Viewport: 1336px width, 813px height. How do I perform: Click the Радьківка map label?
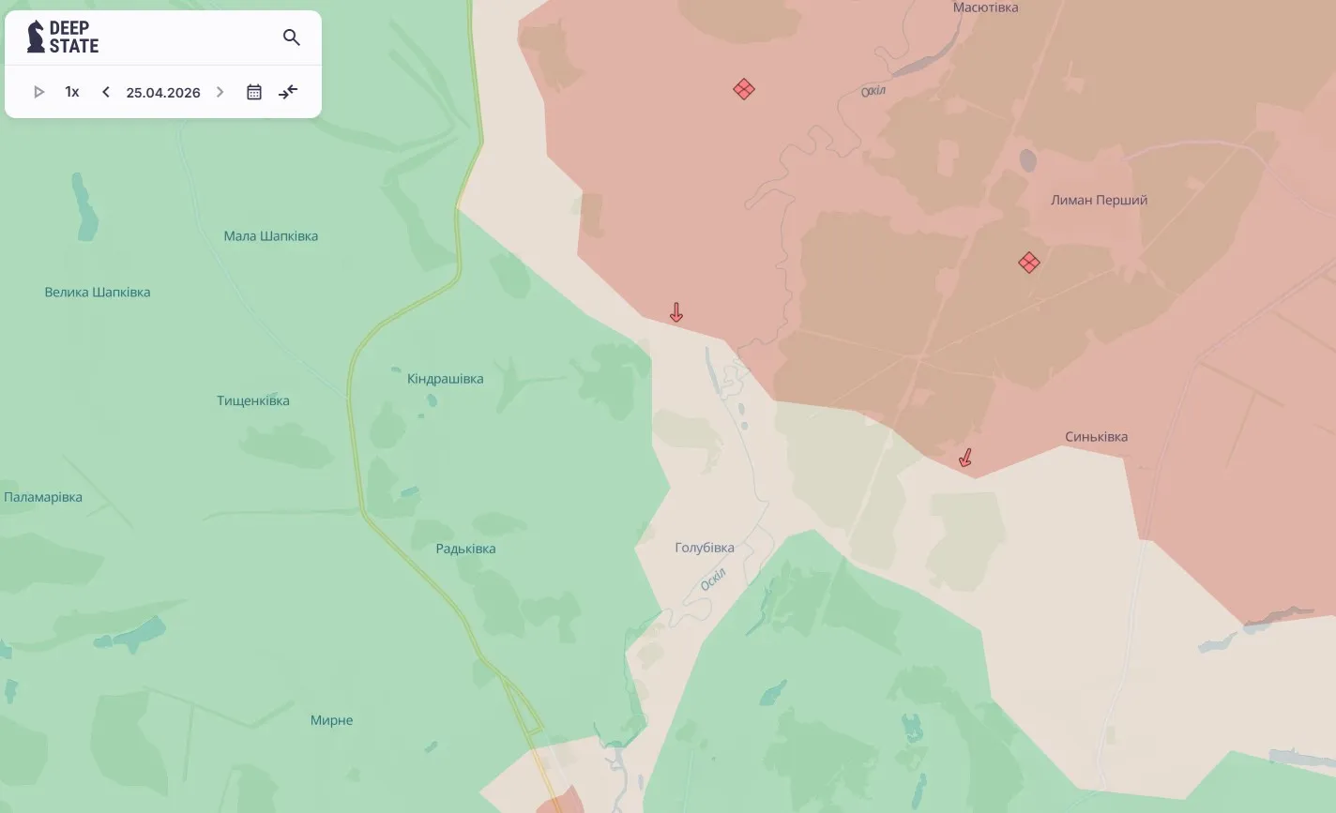click(x=465, y=549)
